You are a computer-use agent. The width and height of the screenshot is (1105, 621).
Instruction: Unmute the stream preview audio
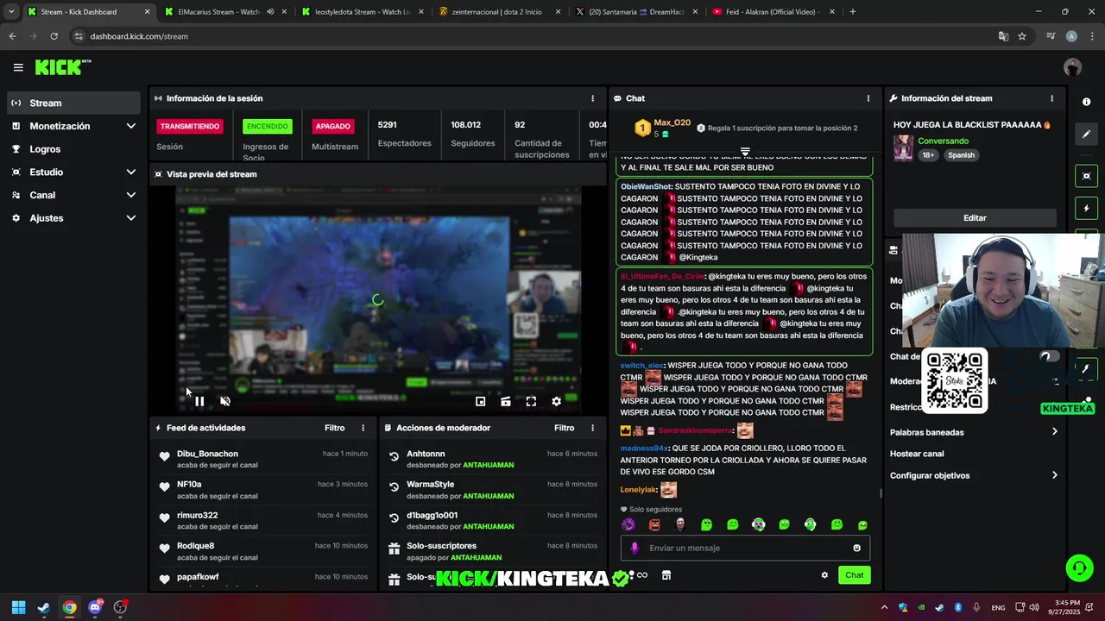click(225, 401)
